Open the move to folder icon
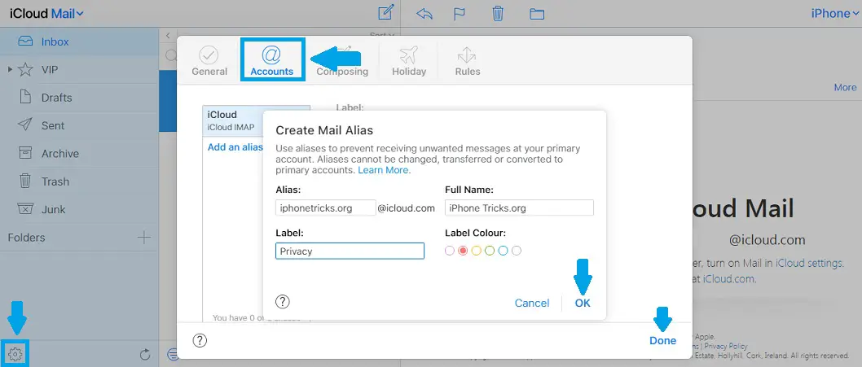This screenshot has width=862, height=367. (536, 14)
